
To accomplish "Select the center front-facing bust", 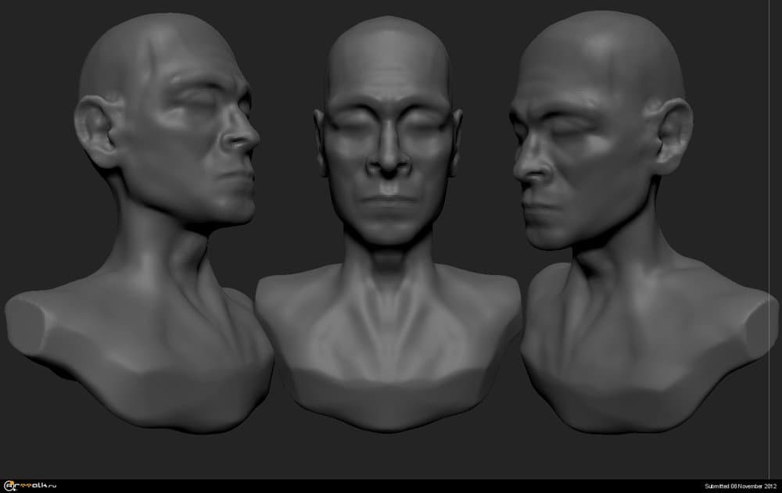I will [x=388, y=234].
